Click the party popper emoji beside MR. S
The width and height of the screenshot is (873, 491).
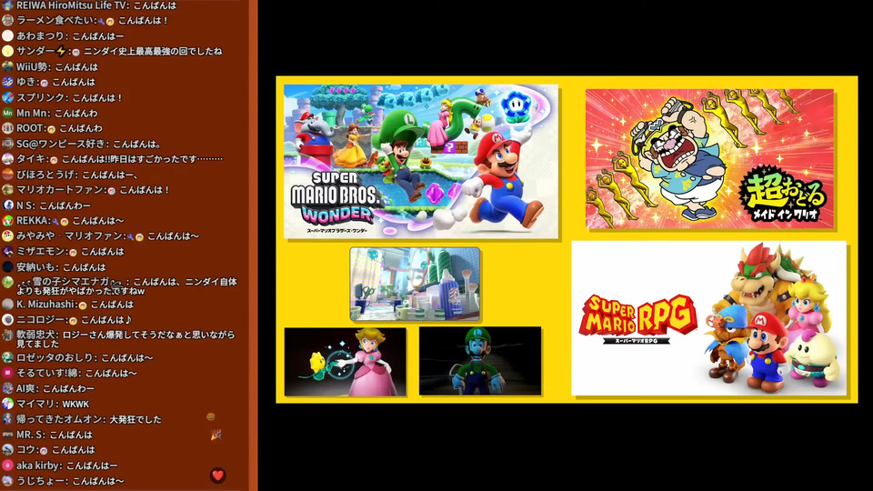coord(216,435)
